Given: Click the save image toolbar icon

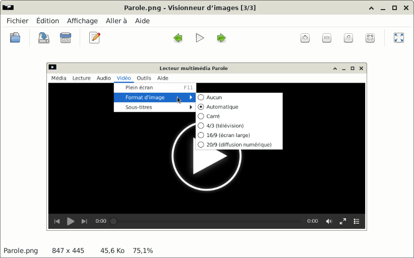Looking at the screenshot, I should coord(44,38).
